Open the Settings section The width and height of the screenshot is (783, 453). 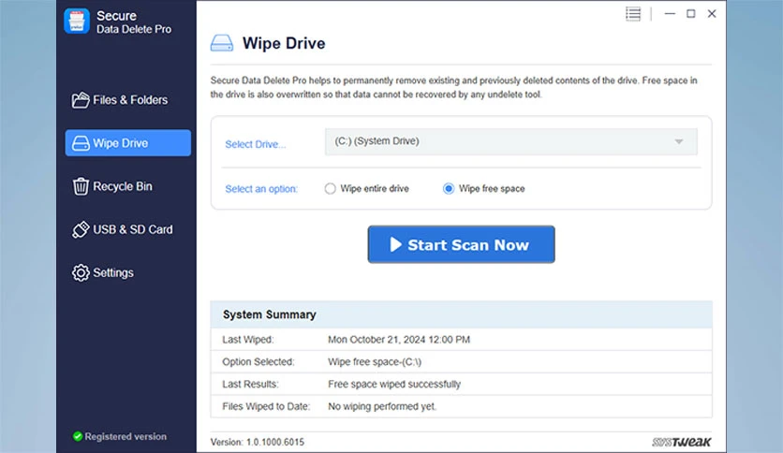(127, 273)
